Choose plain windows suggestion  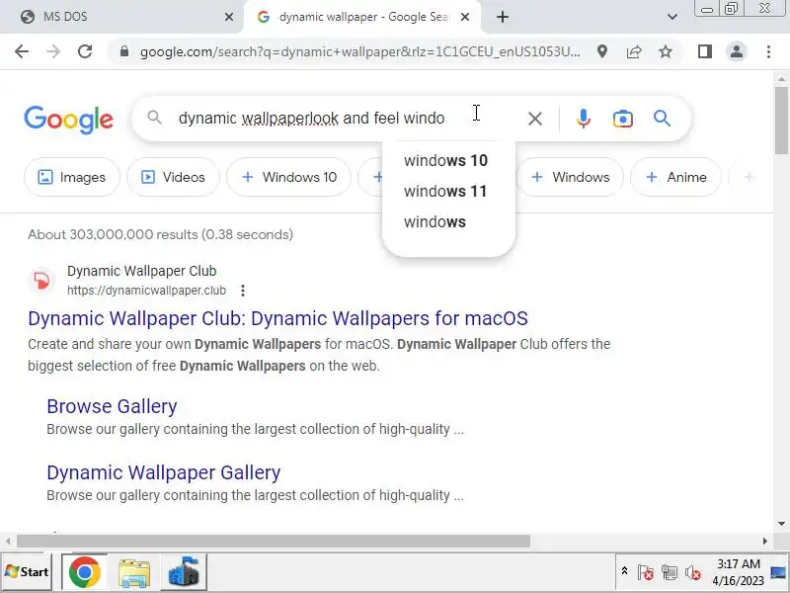[435, 221]
